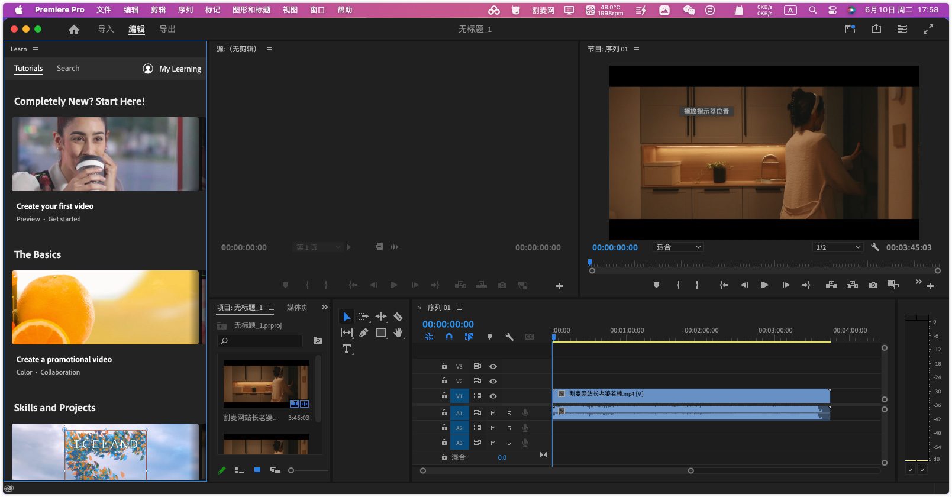
Task: Select the Razor tool
Action: (398, 317)
